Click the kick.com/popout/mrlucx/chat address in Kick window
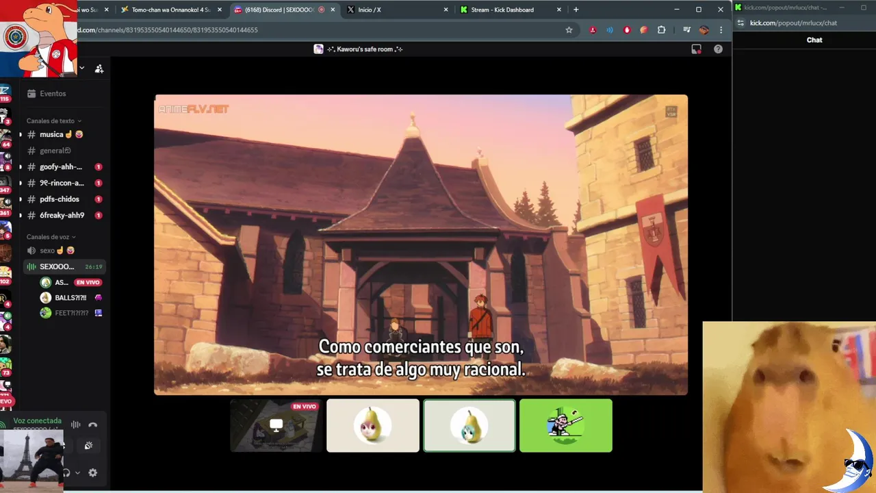The image size is (876, 493). coord(793,23)
